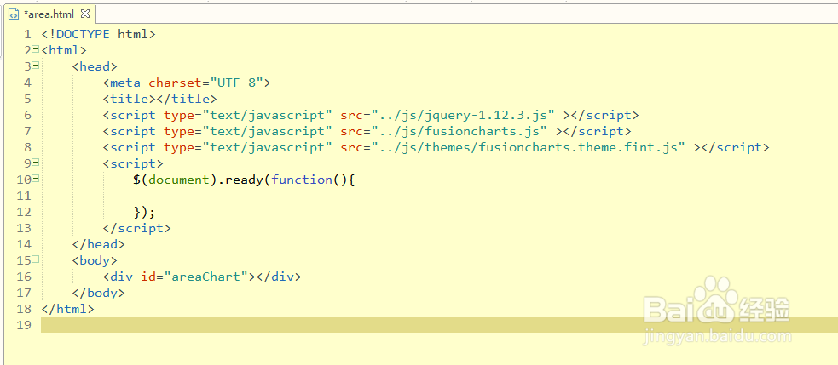Place cursor on highlighted line 19
838x365 pixels.
(438, 325)
